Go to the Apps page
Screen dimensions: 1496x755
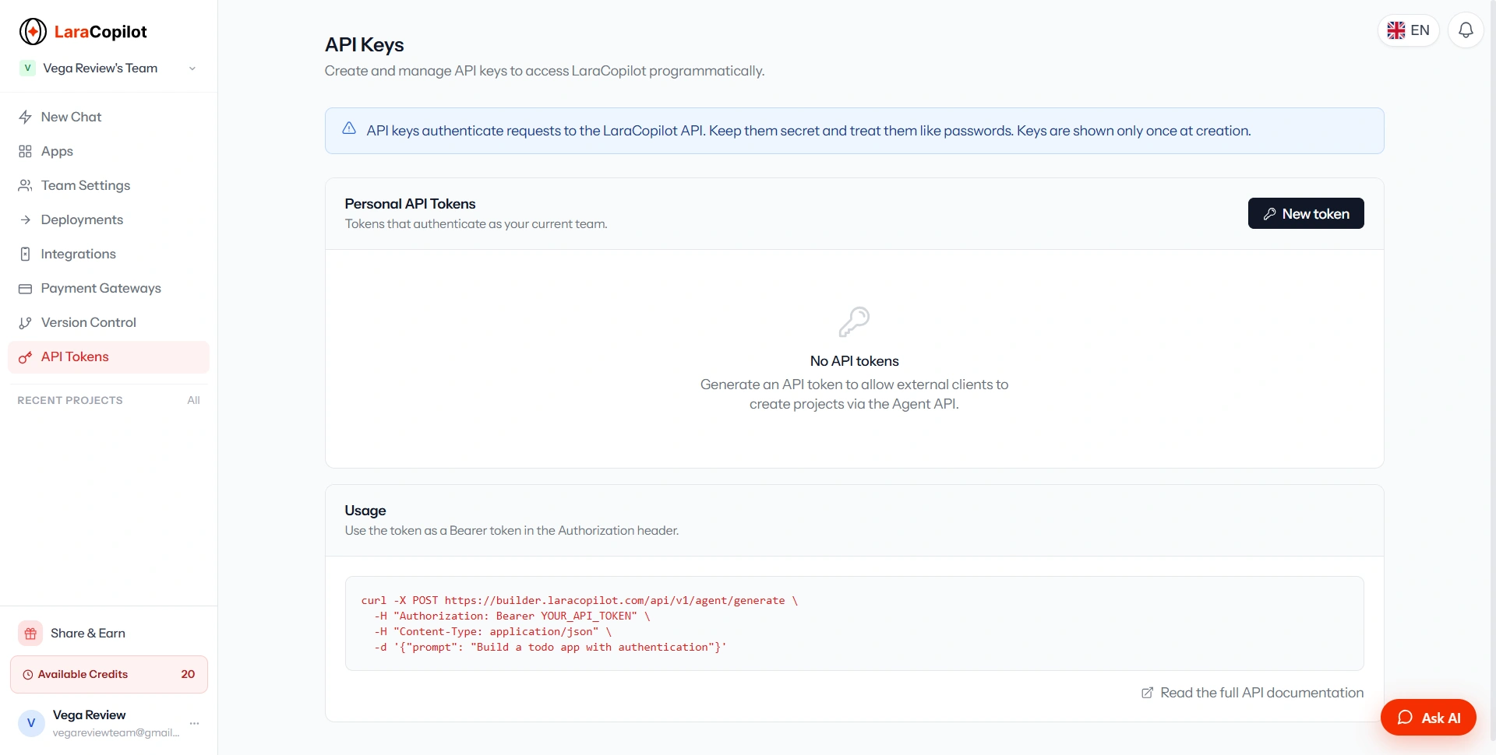coord(108,151)
